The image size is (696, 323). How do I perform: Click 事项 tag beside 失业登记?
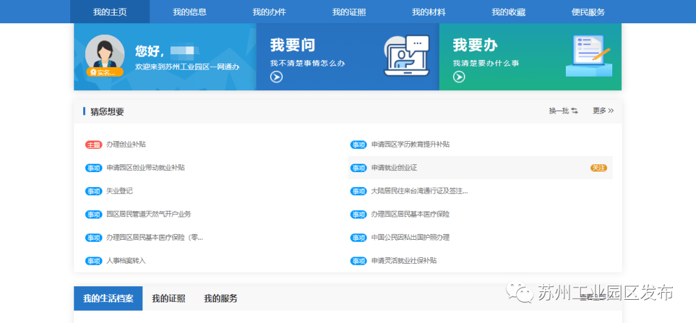pyautogui.click(x=93, y=191)
